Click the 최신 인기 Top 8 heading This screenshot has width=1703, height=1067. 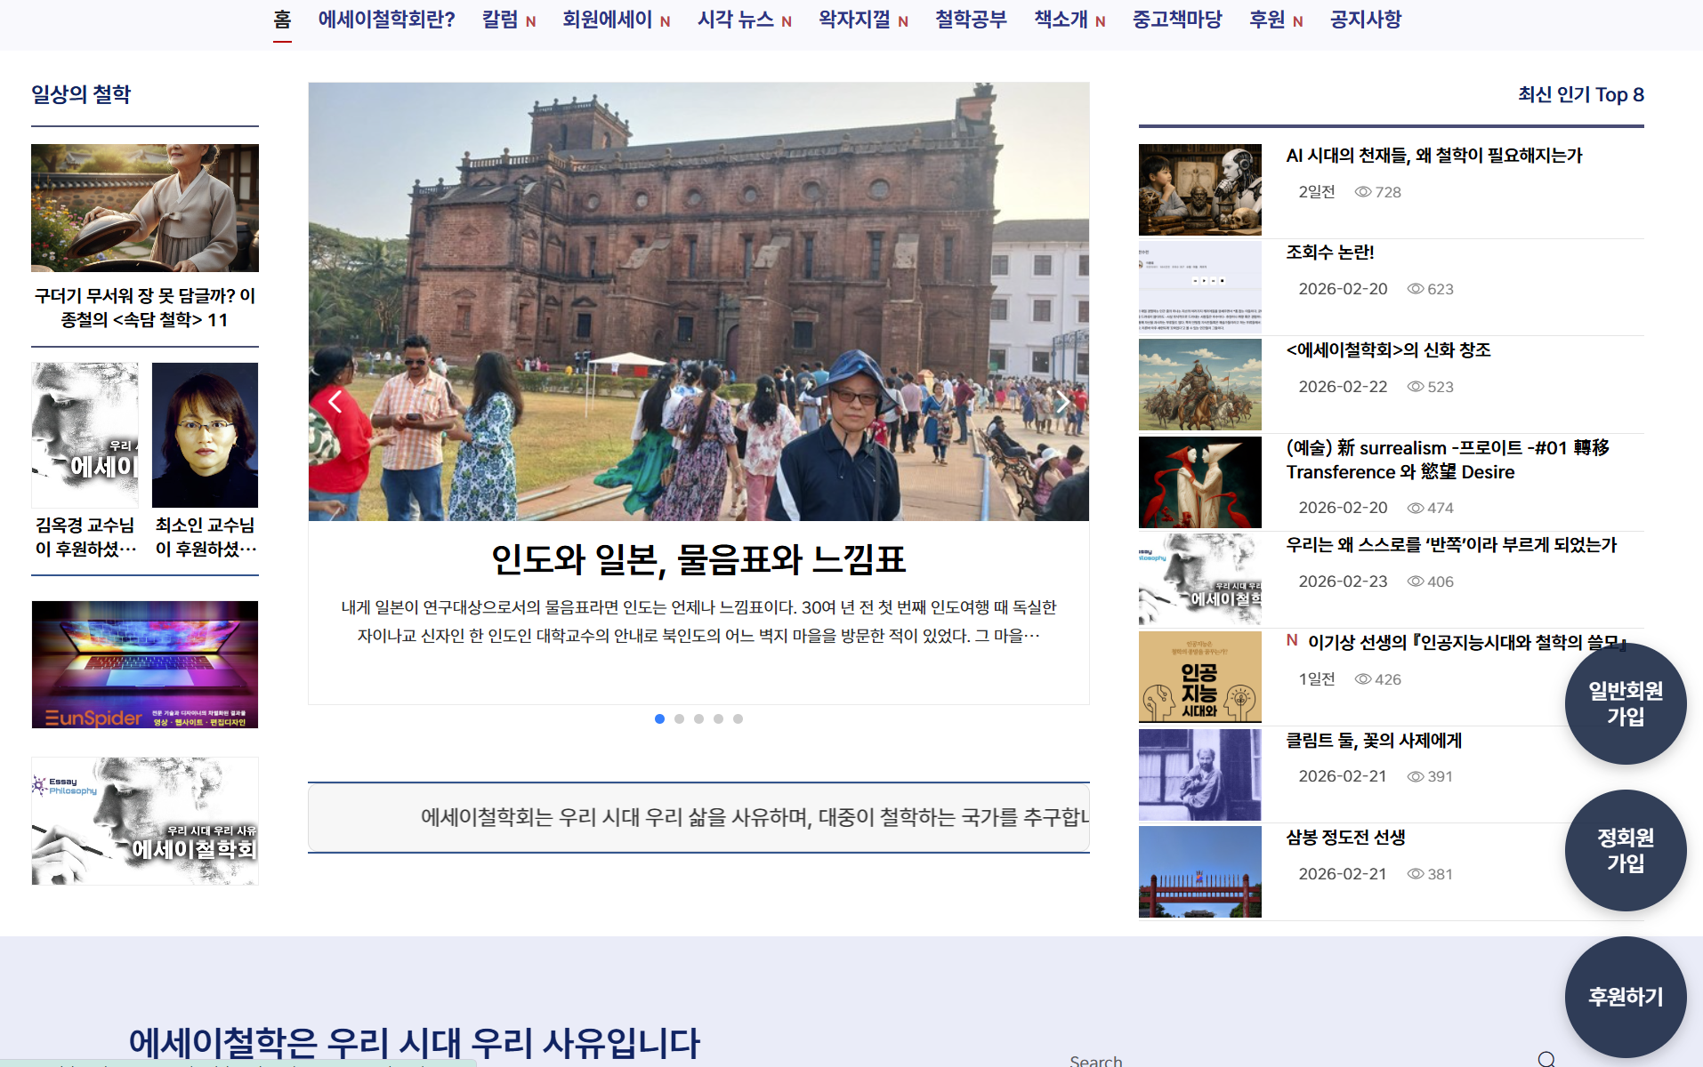tap(1581, 94)
